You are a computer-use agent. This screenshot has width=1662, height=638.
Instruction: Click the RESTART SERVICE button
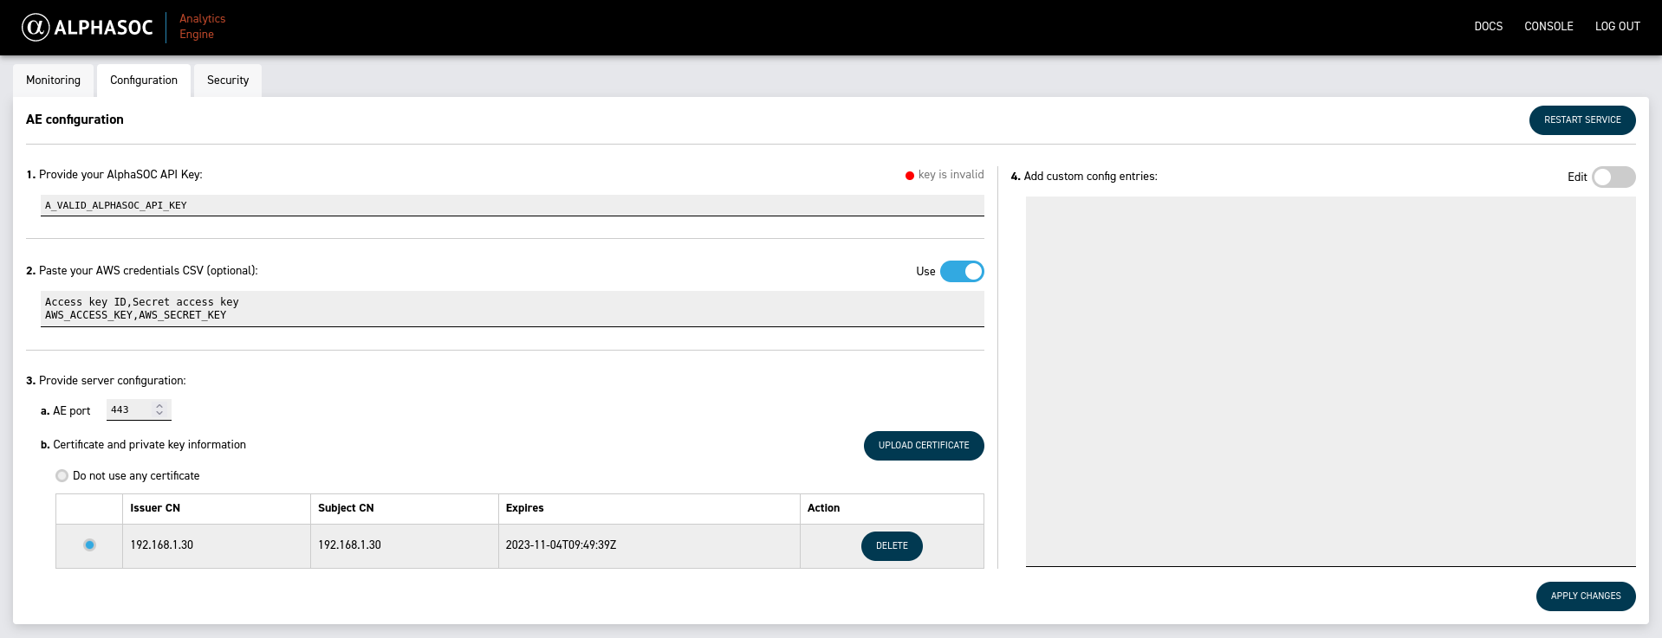pyautogui.click(x=1582, y=120)
